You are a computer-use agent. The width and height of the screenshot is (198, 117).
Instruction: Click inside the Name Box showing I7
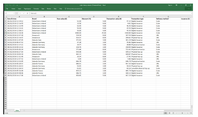(9, 13)
